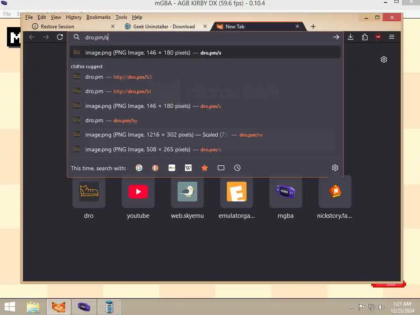Screen dimensions: 420x315
Task: Search with Google this time
Action: [139, 168]
